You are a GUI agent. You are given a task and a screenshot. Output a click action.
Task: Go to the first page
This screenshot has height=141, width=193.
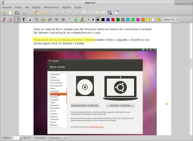pyautogui.click(x=58, y=13)
